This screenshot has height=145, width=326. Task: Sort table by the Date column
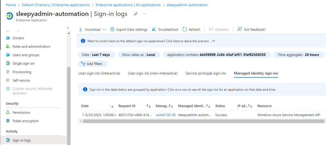click(111, 106)
